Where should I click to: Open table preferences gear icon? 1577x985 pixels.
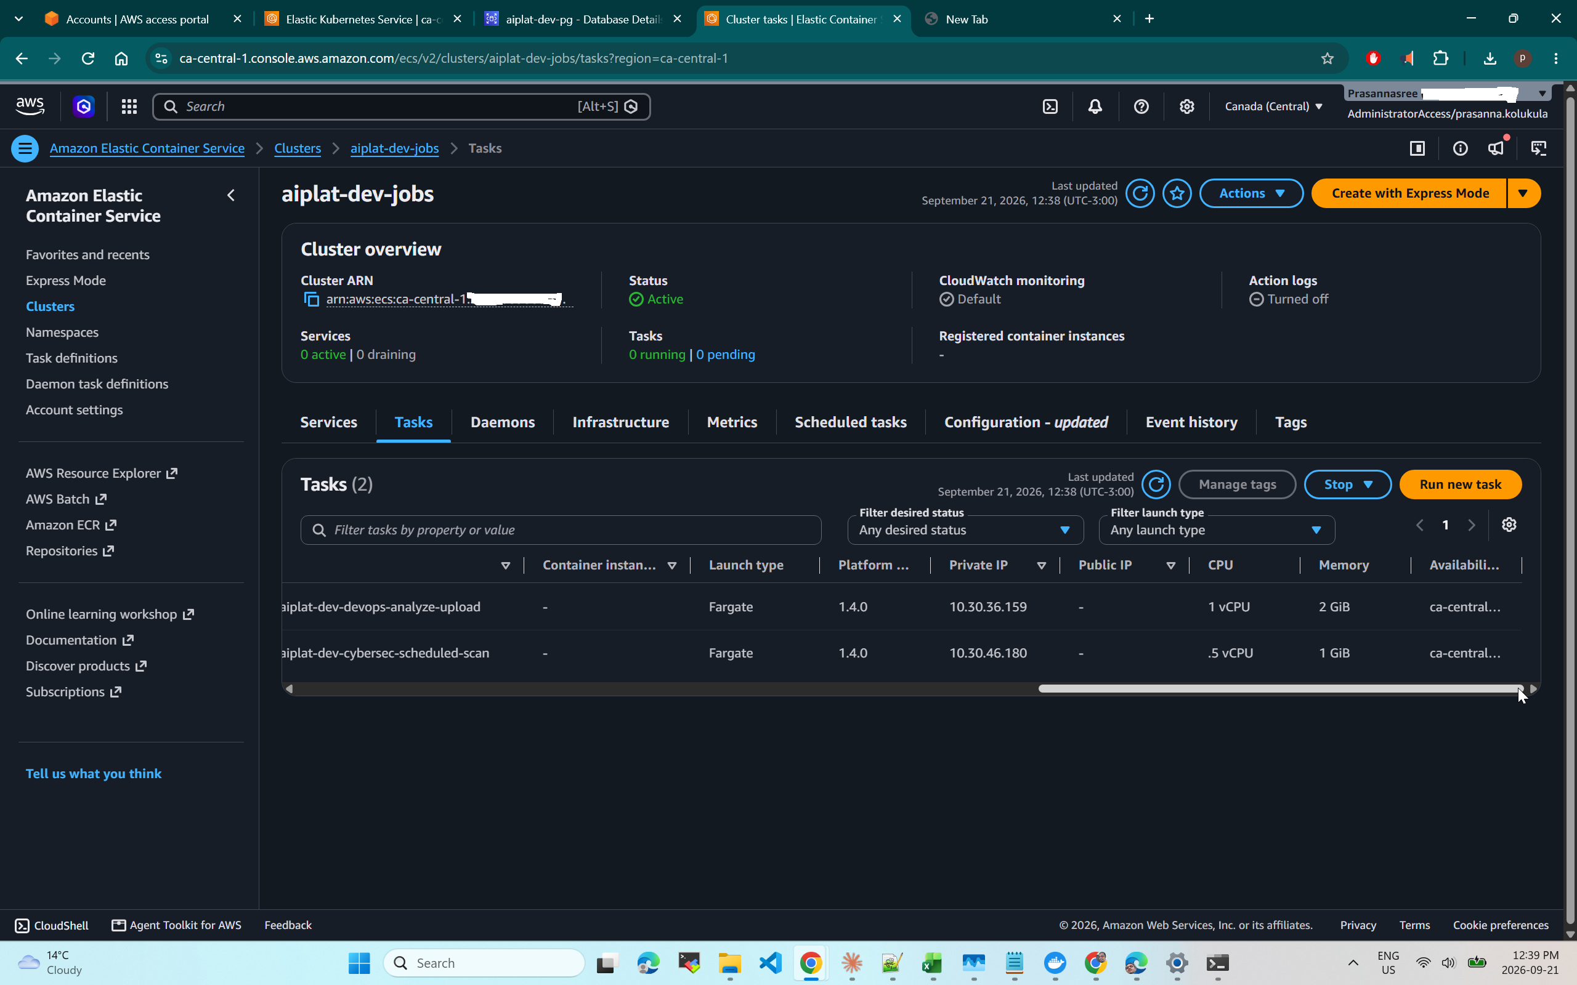click(x=1509, y=525)
